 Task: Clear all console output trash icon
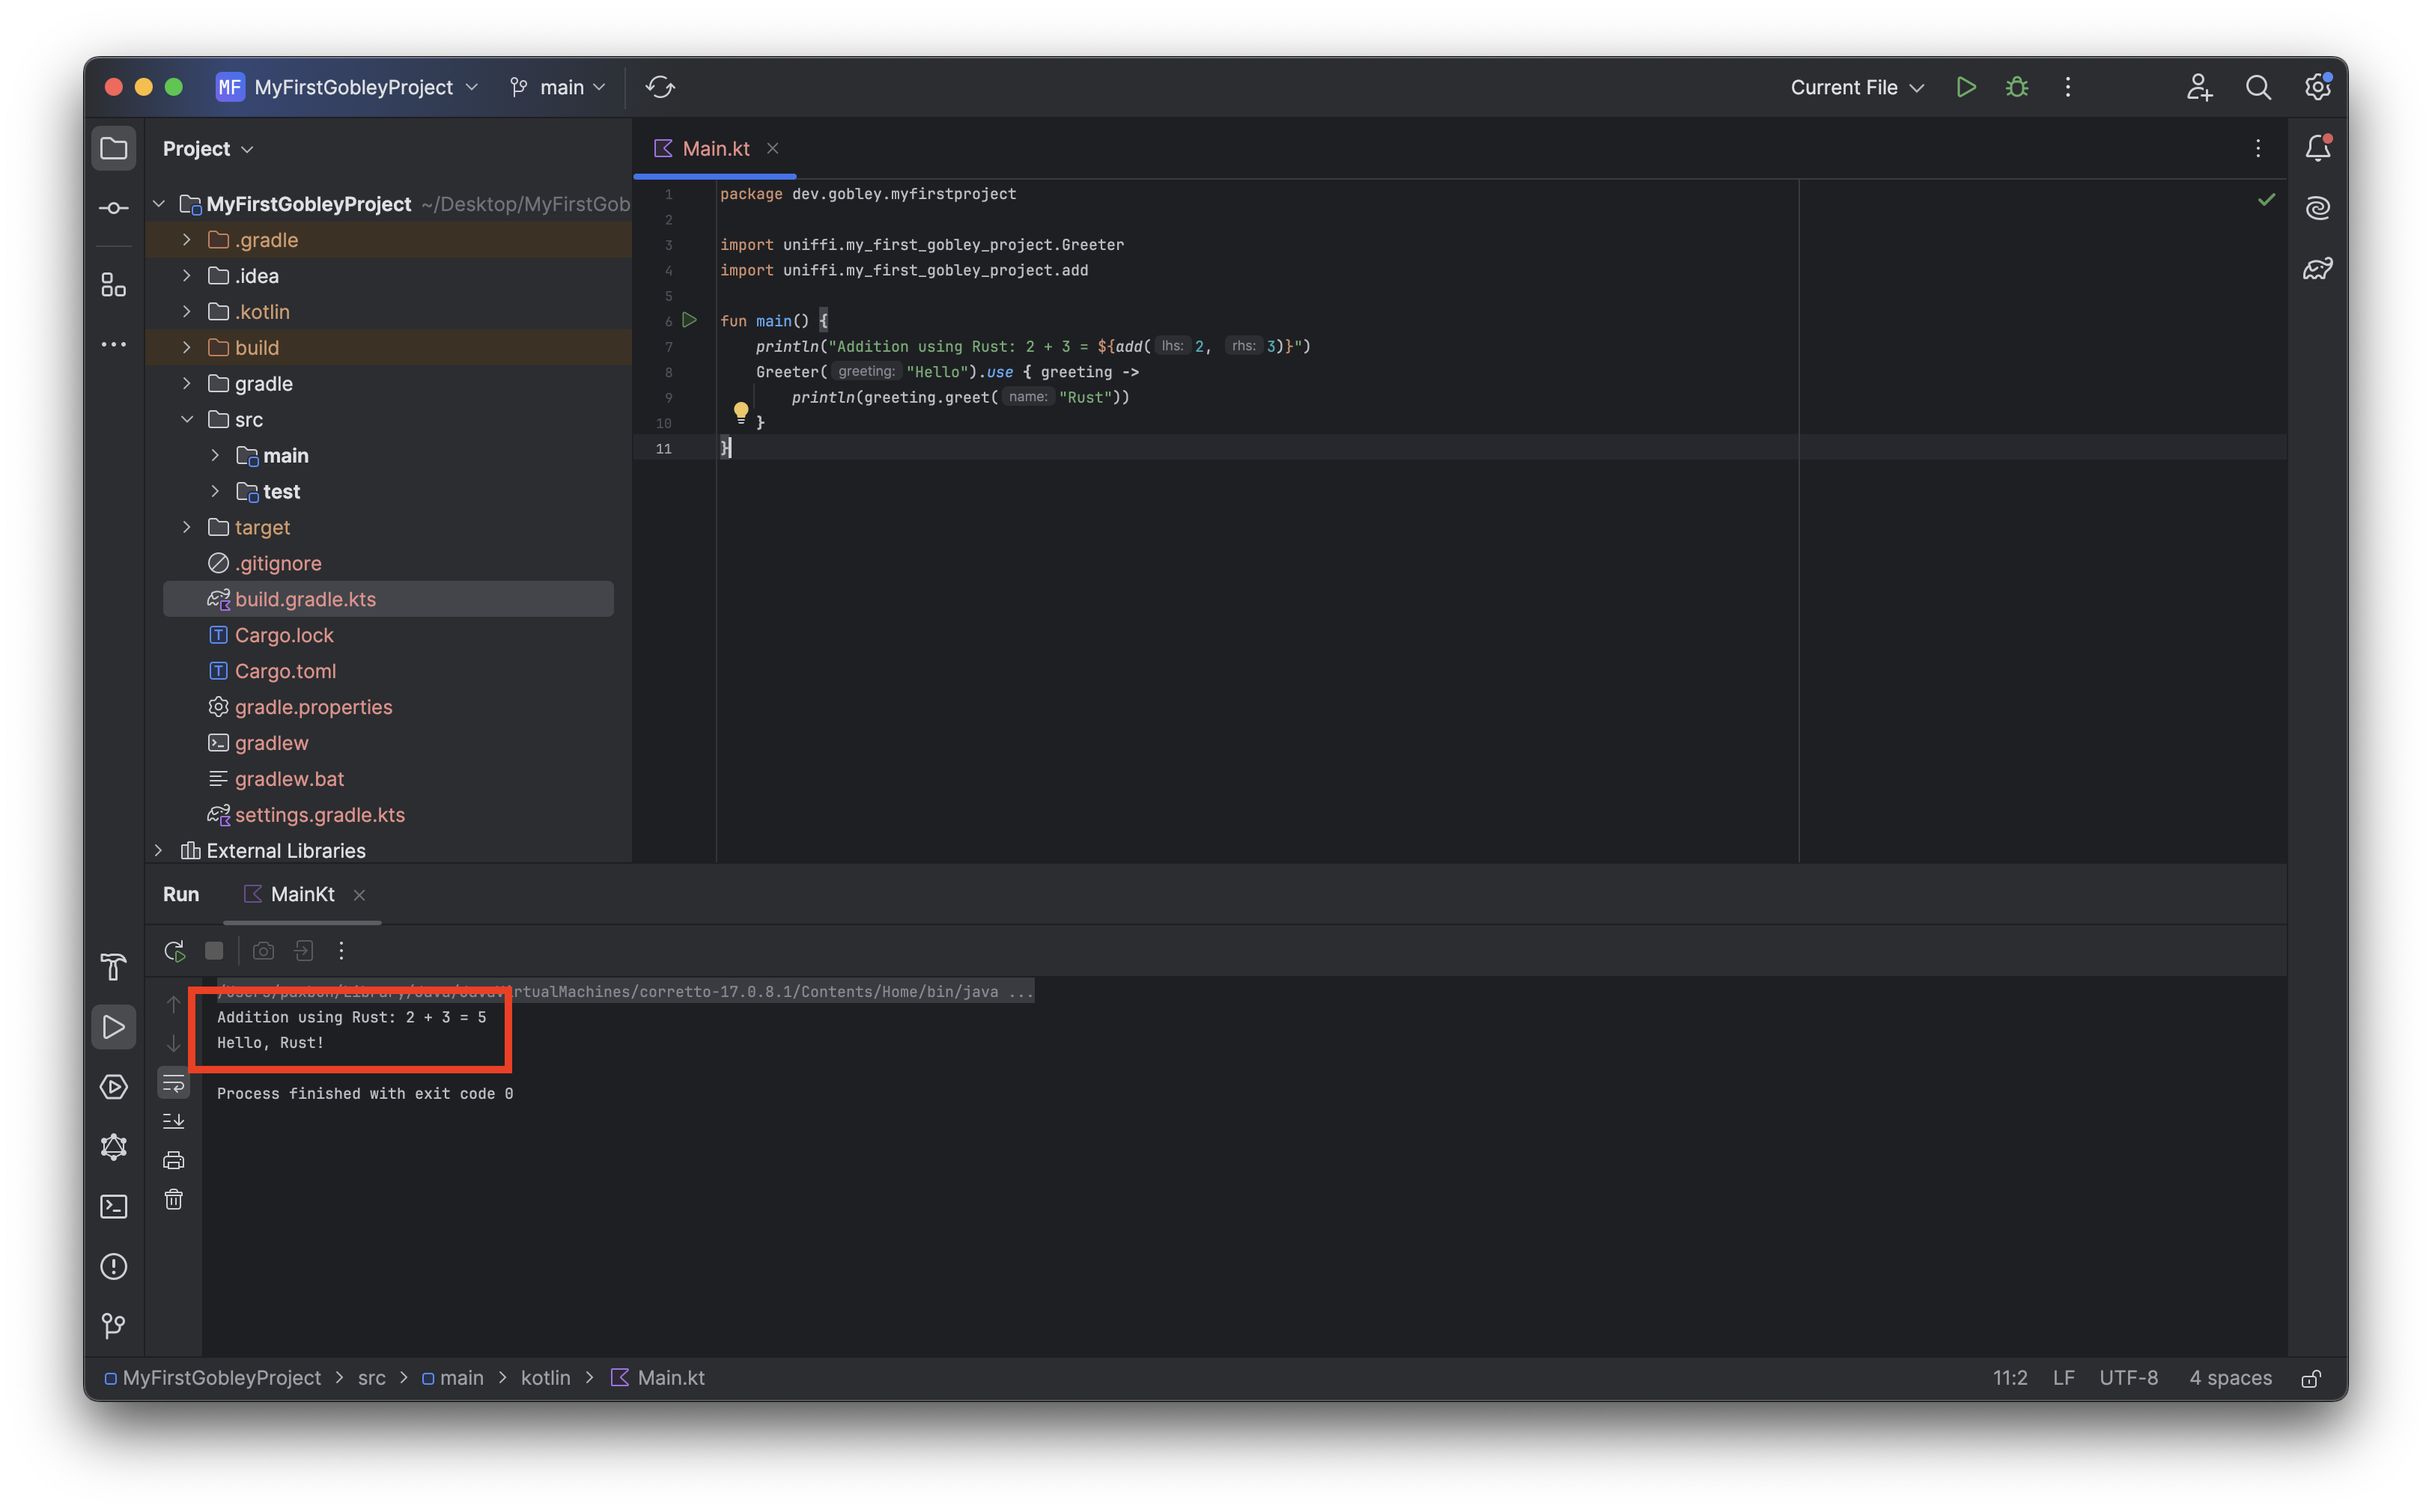[x=174, y=1199]
